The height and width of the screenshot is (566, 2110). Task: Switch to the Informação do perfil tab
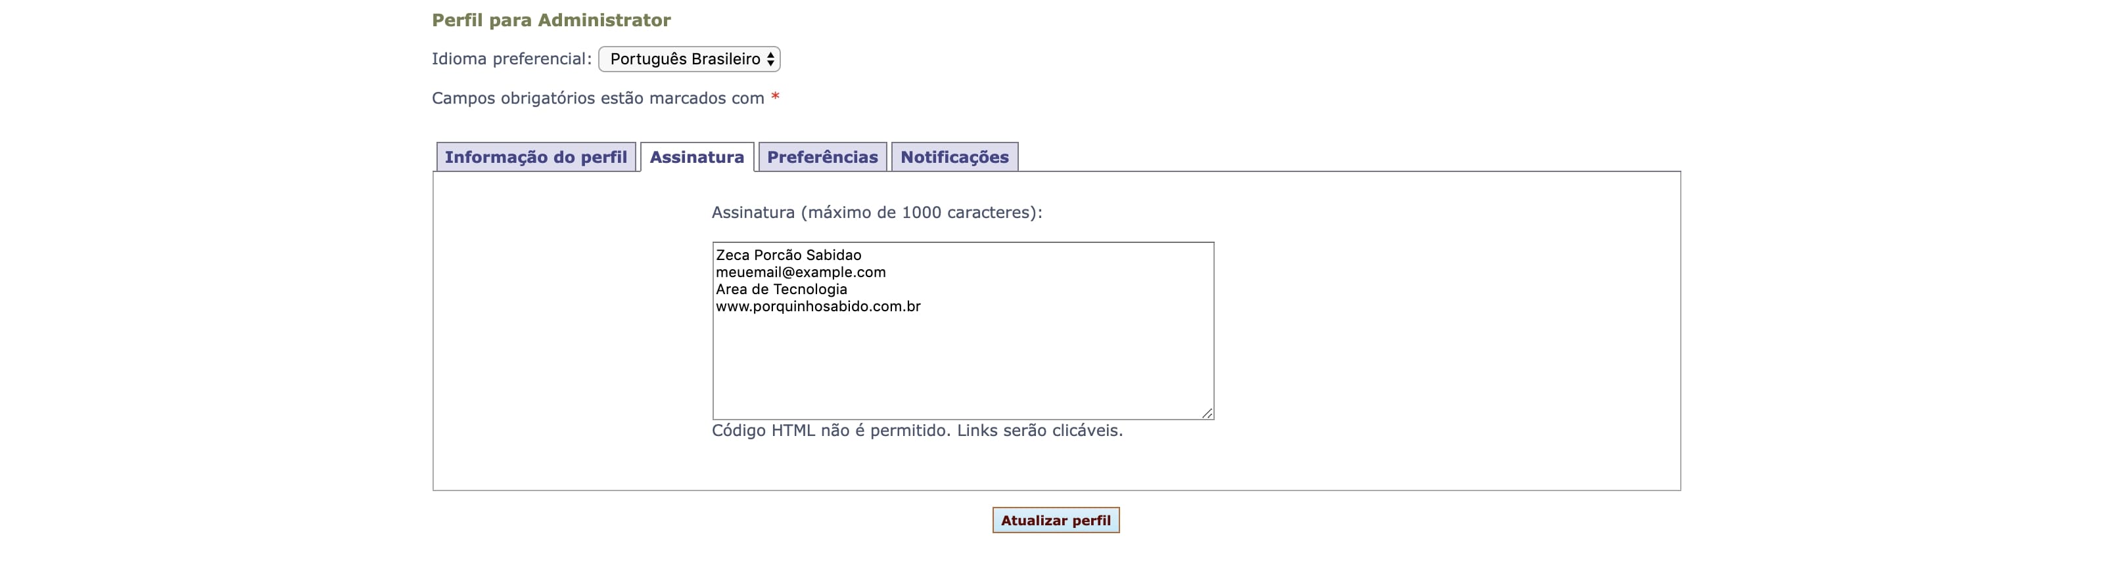point(536,157)
